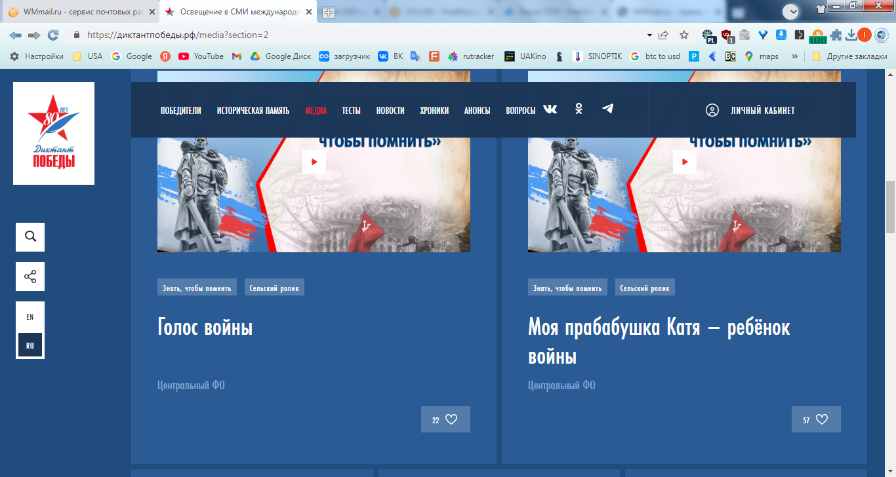The image size is (896, 477).
Task: Open browser downloads arrow icon
Action: (851, 35)
